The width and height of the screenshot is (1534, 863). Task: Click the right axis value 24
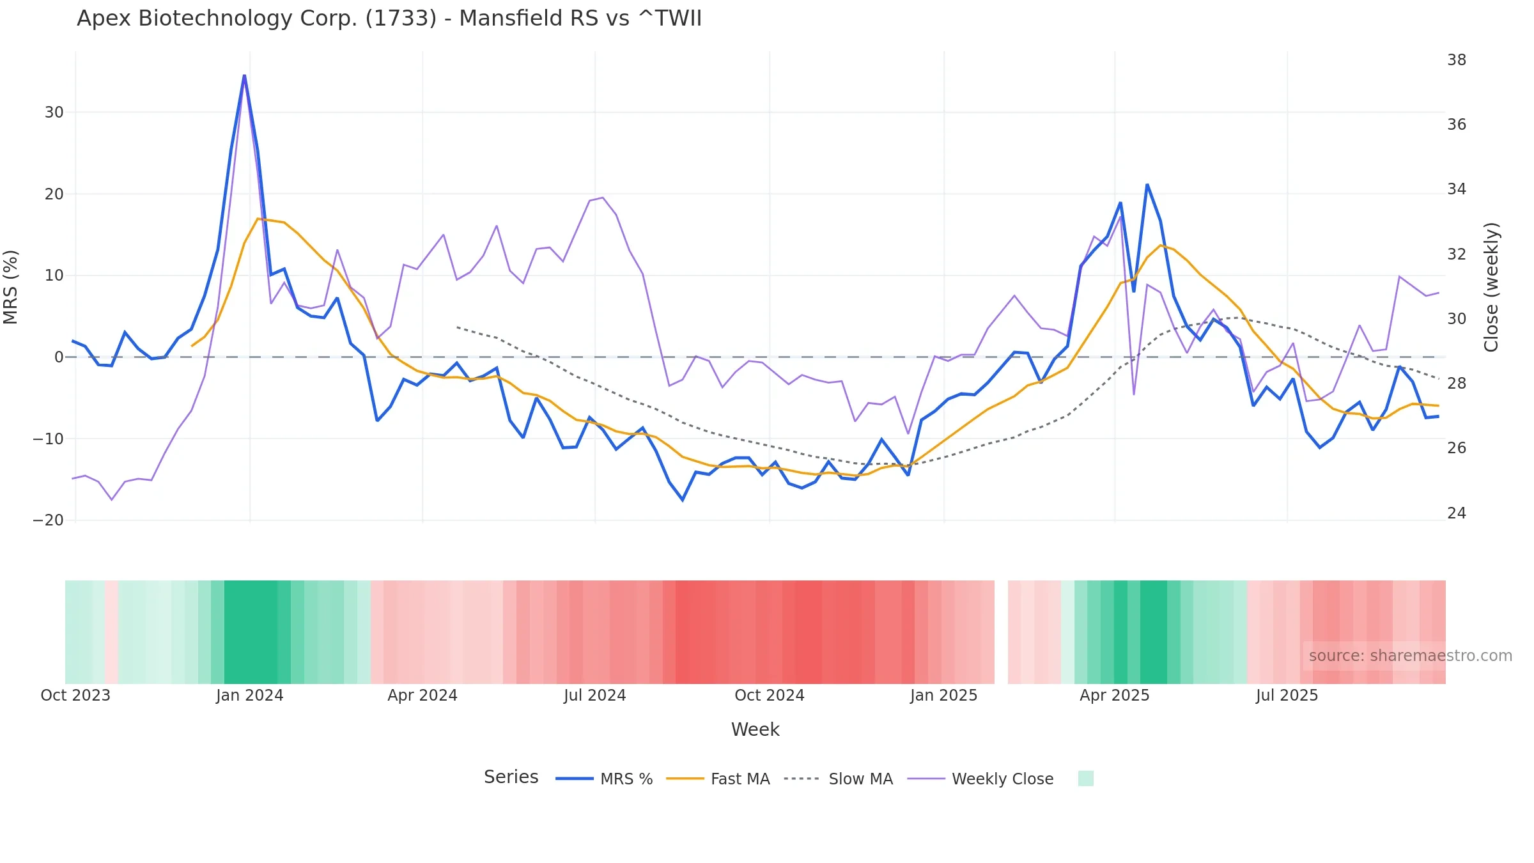click(x=1457, y=513)
